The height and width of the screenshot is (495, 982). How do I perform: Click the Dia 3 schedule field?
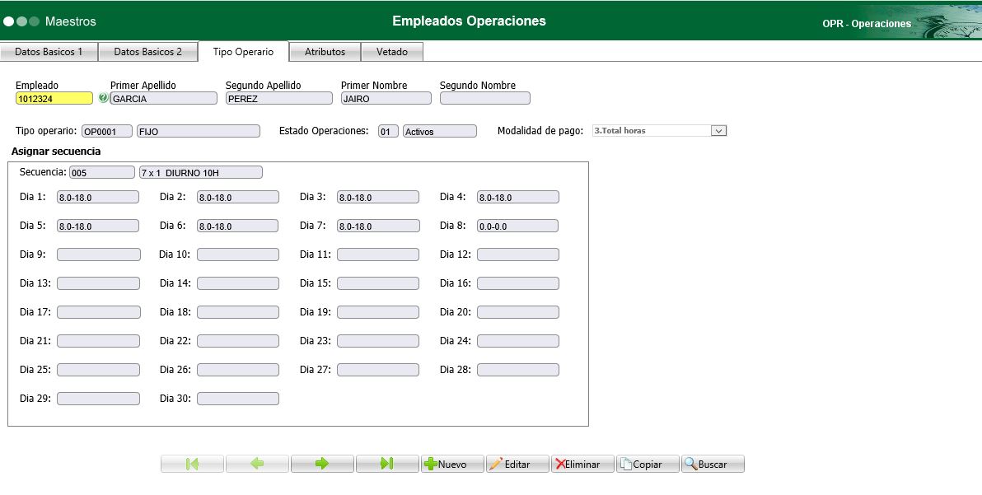pos(378,197)
